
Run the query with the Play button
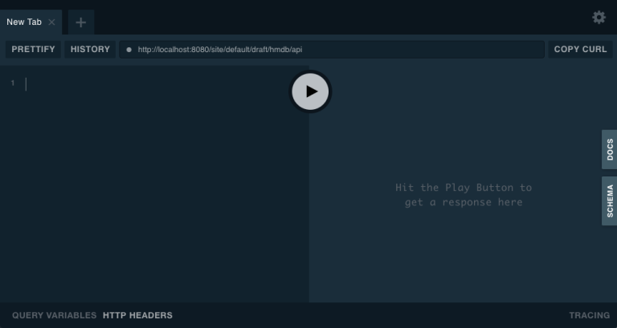(x=310, y=91)
